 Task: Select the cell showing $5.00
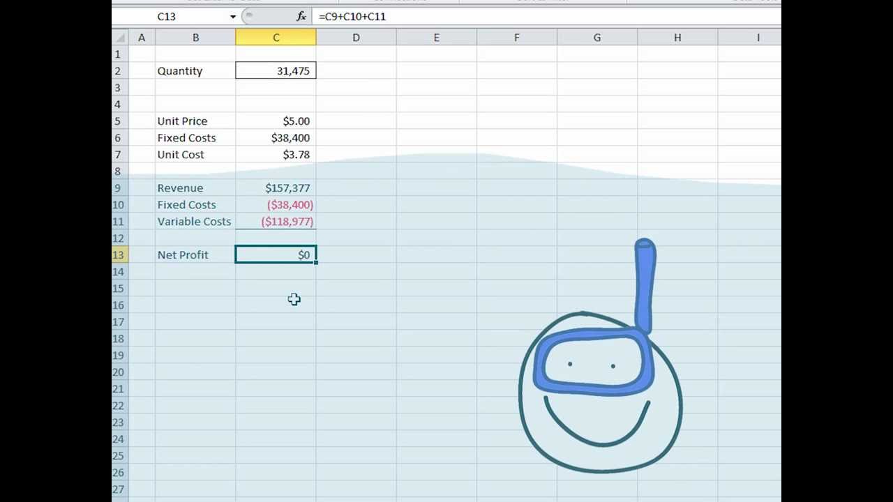(276, 121)
